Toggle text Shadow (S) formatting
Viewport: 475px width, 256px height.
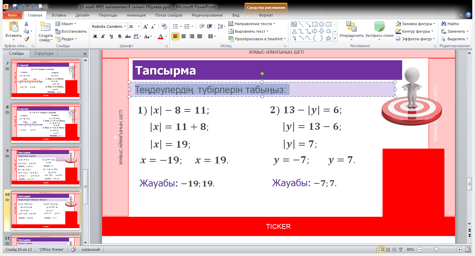click(x=119, y=36)
